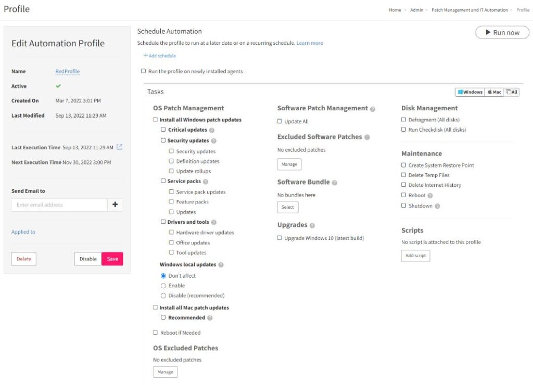Select the Enable radio for Windows local updates
This screenshot has height=385, width=533.
pyautogui.click(x=163, y=285)
